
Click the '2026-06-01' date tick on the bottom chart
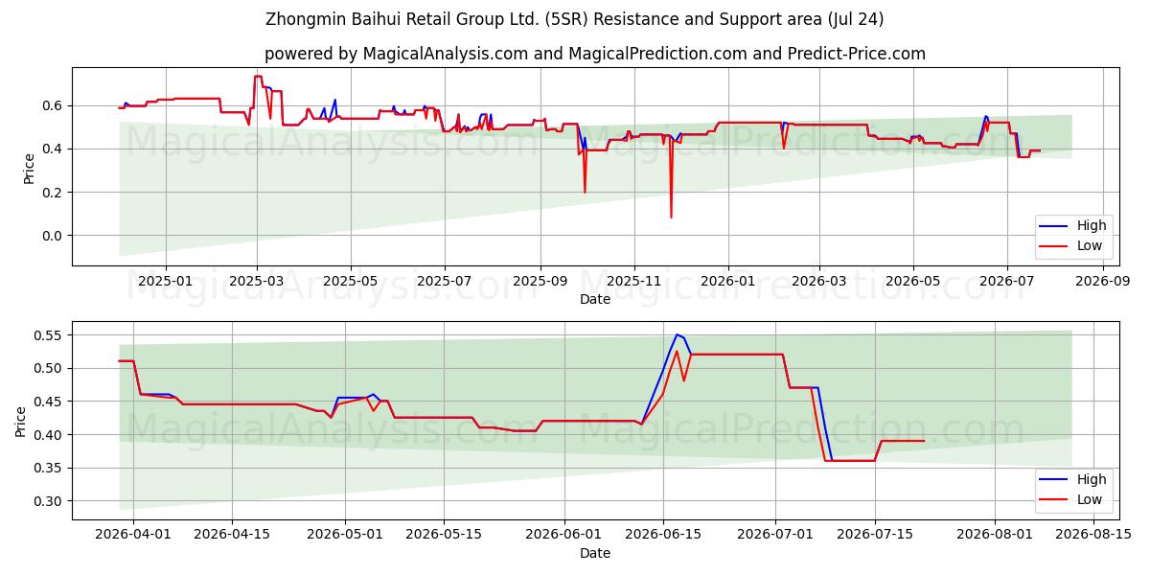pos(564,535)
